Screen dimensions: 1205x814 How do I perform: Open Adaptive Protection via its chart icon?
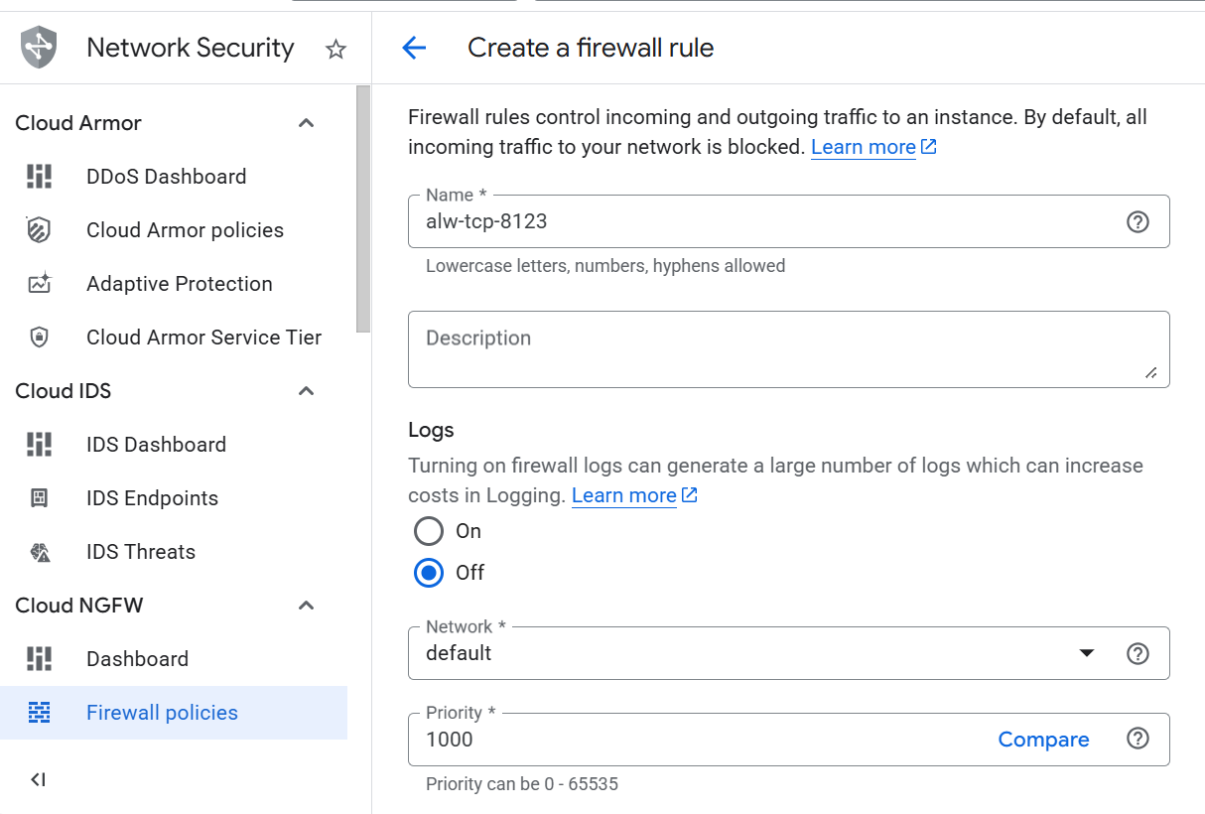(40, 283)
